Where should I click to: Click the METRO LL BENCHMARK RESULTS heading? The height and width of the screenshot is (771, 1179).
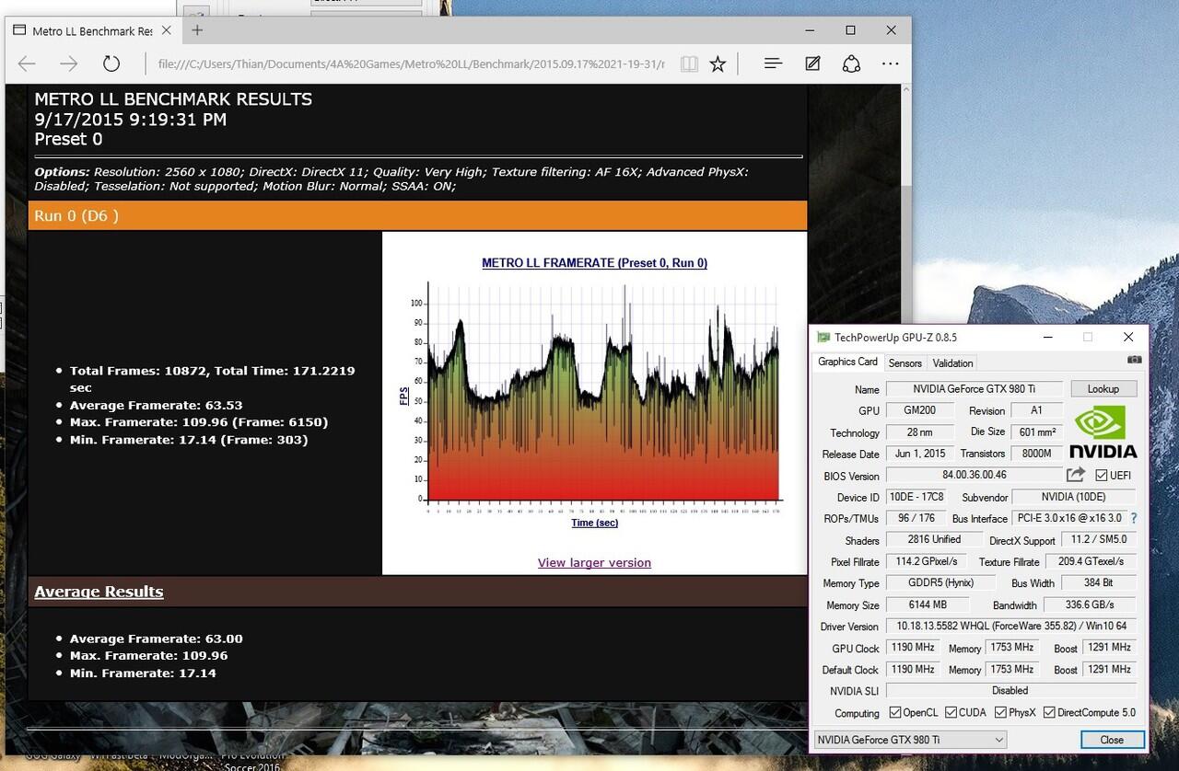[x=173, y=99]
